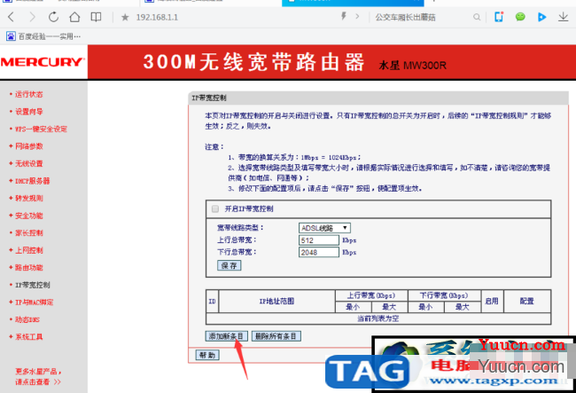This screenshot has width=576, height=393.
Task: Open 动态DNS menu item
Action: point(27,319)
